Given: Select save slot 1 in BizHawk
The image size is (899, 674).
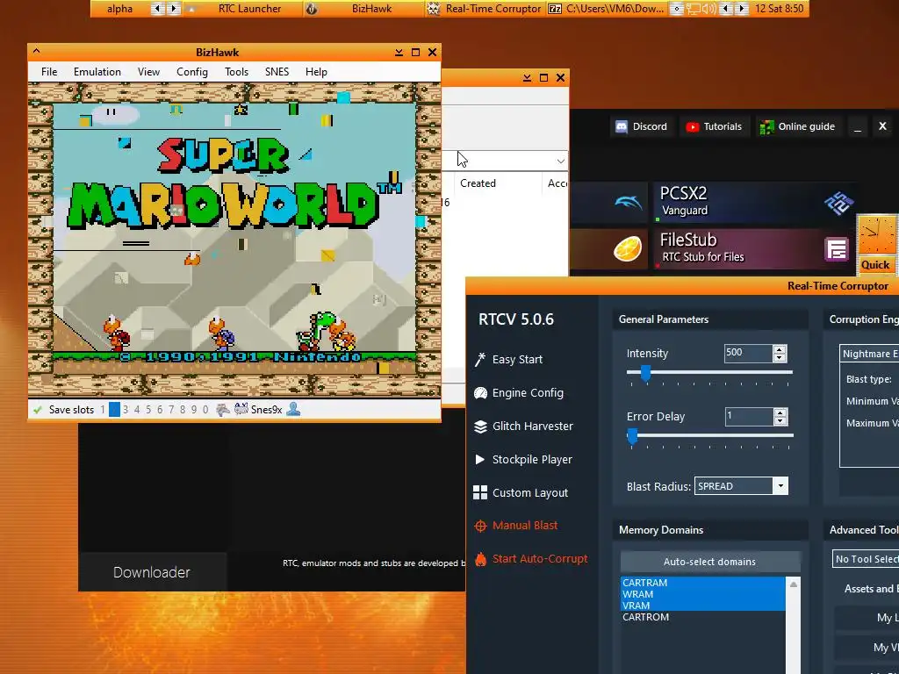Looking at the screenshot, I should point(103,410).
